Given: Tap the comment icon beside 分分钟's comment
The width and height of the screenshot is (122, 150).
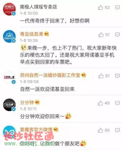Looking at the screenshot, I should point(117,103).
